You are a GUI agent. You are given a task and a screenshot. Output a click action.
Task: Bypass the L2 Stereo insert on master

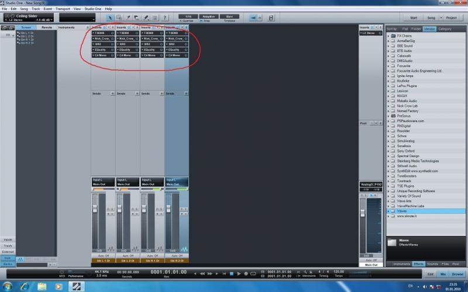(x=380, y=33)
